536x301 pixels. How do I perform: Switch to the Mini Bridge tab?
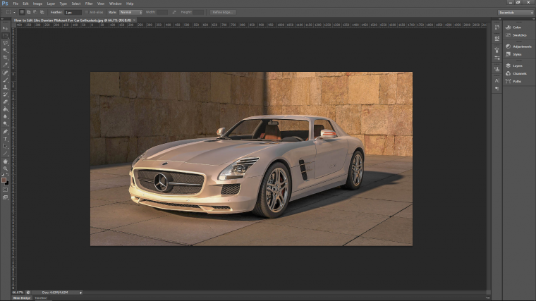tap(22, 298)
